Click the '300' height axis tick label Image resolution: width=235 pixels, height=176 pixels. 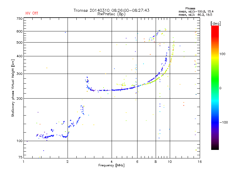pos(19,74)
